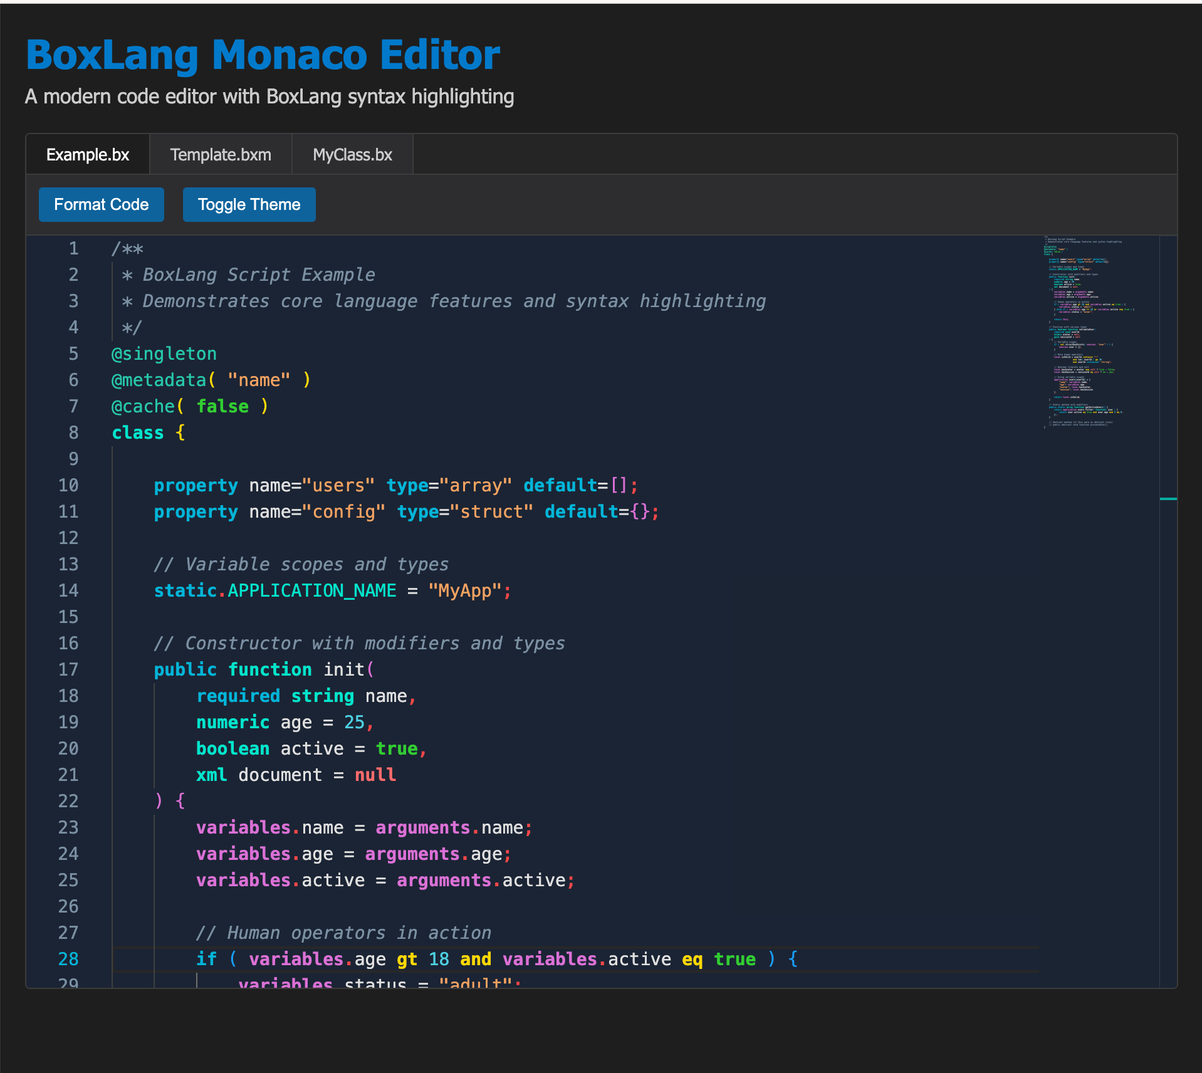Image resolution: width=1202 pixels, height=1073 pixels.
Task: Click the highlighted line number 28
Action: (68, 960)
